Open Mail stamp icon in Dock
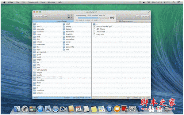 point(48,109)
